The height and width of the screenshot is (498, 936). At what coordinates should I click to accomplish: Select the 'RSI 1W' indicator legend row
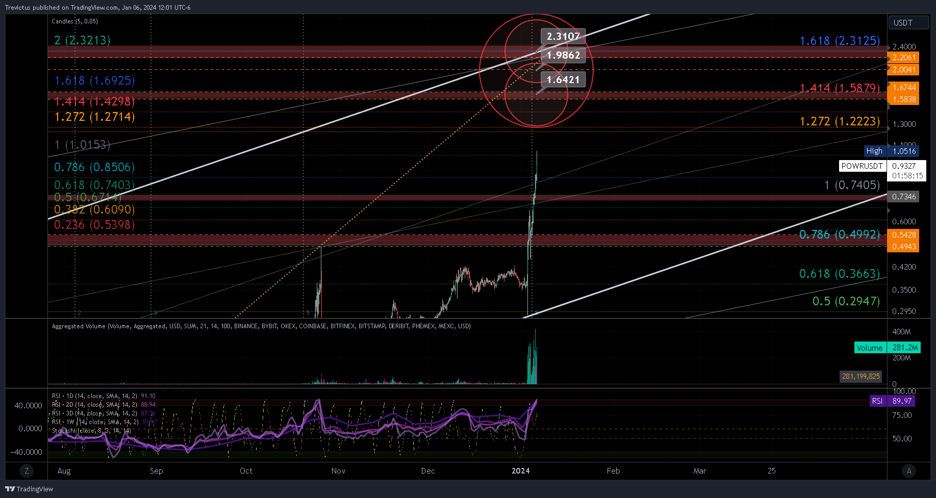coord(104,422)
